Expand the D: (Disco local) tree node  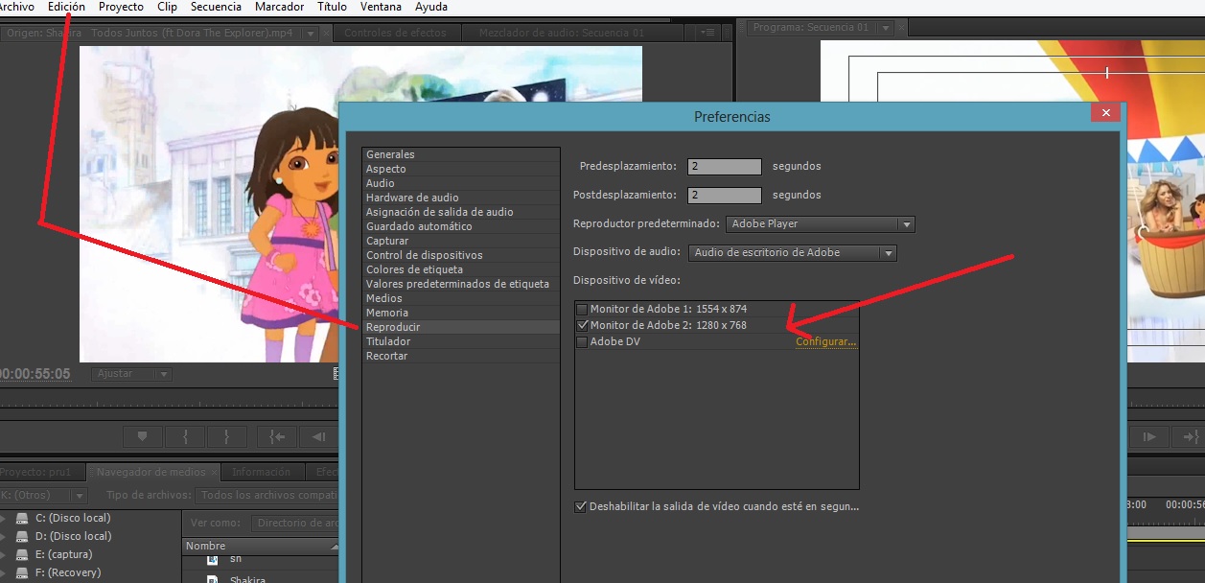[x=3, y=537]
